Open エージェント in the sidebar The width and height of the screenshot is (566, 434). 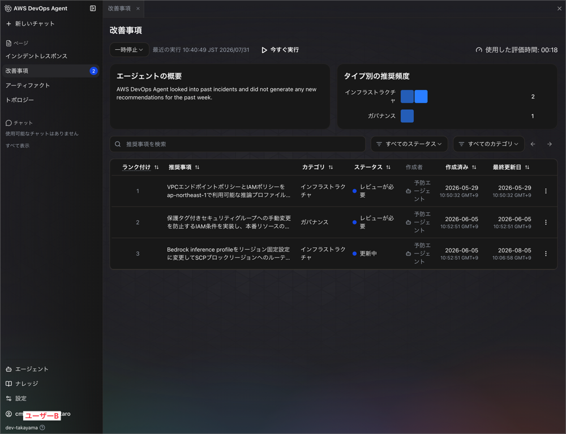[x=27, y=369]
